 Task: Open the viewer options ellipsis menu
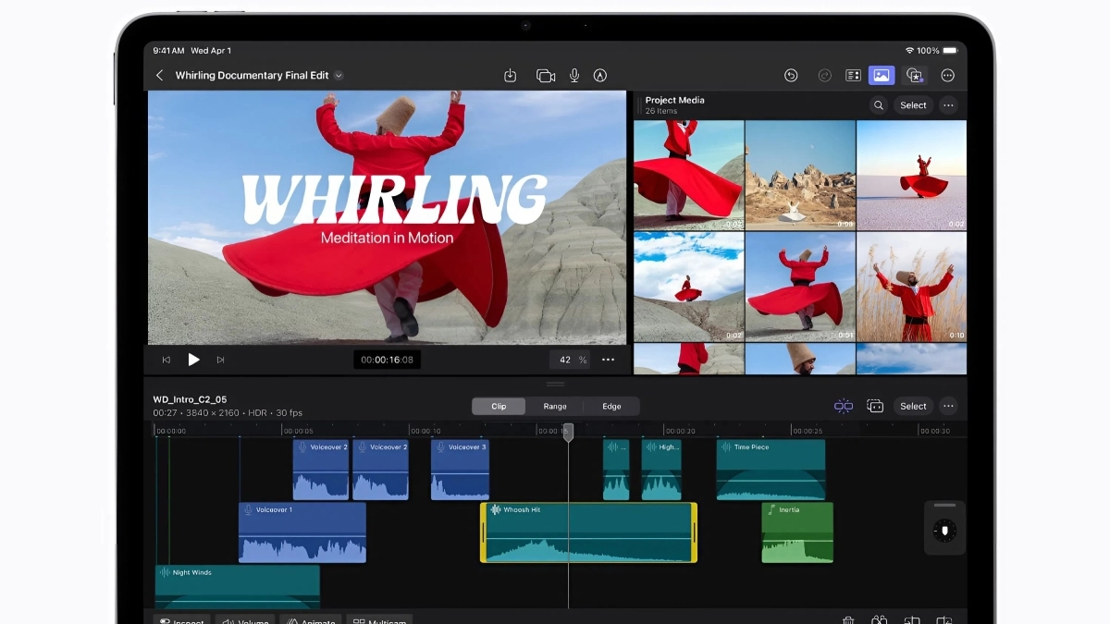click(608, 360)
